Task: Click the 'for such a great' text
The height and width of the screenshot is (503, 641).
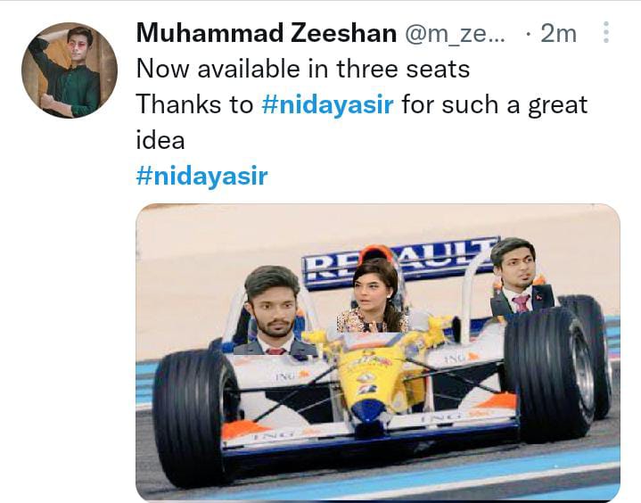Action: (495, 104)
